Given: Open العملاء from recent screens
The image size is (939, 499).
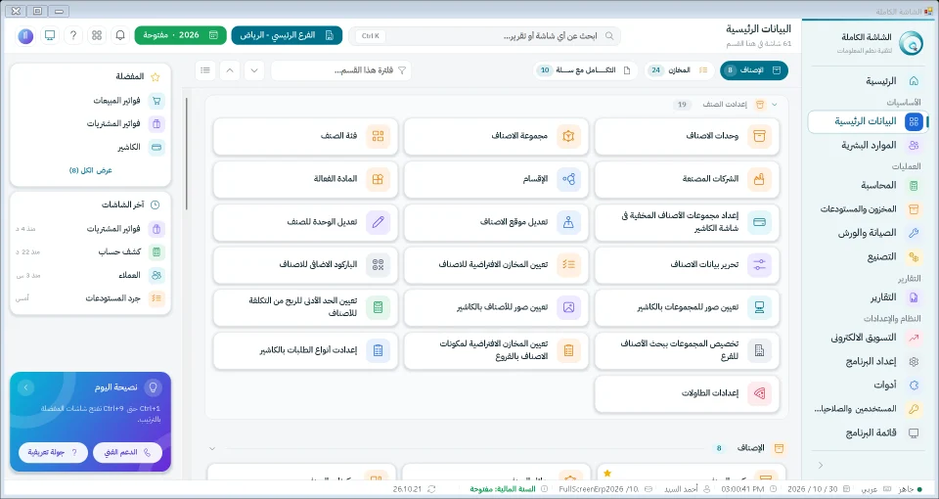Looking at the screenshot, I should point(90,276).
